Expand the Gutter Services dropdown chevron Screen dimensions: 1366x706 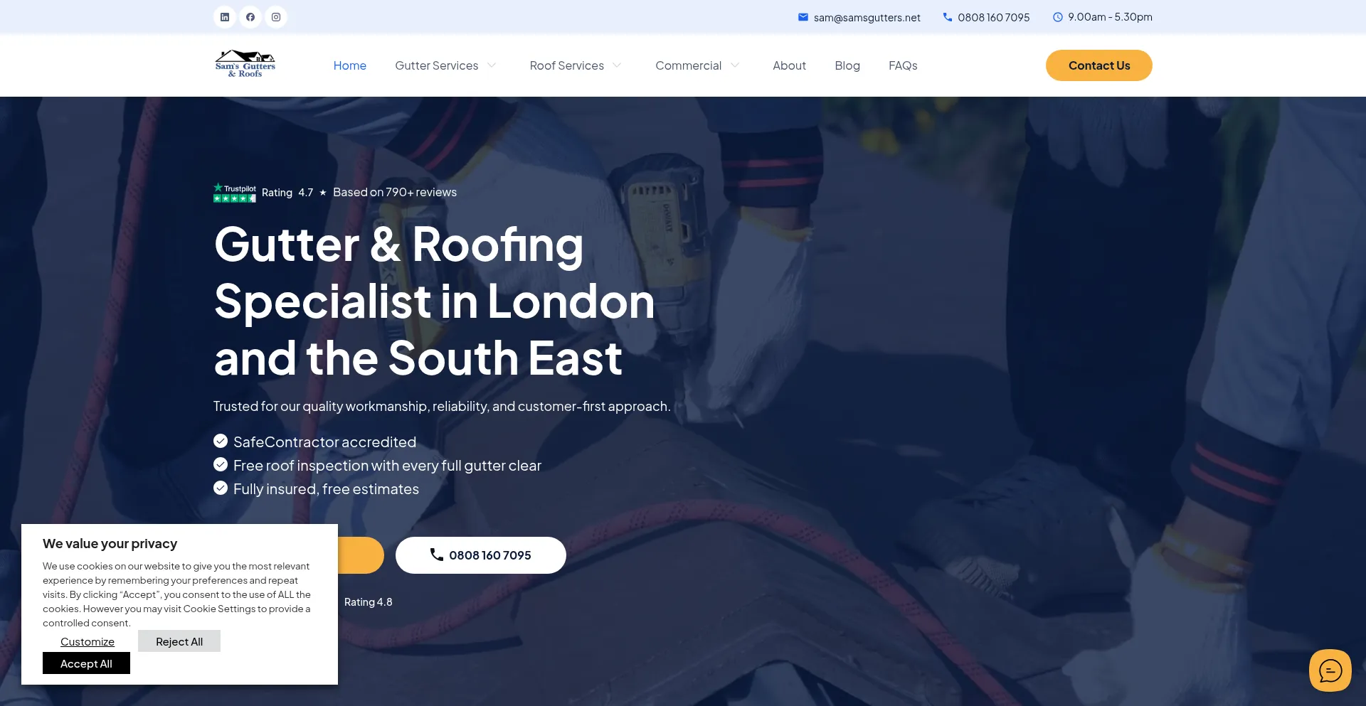point(492,65)
